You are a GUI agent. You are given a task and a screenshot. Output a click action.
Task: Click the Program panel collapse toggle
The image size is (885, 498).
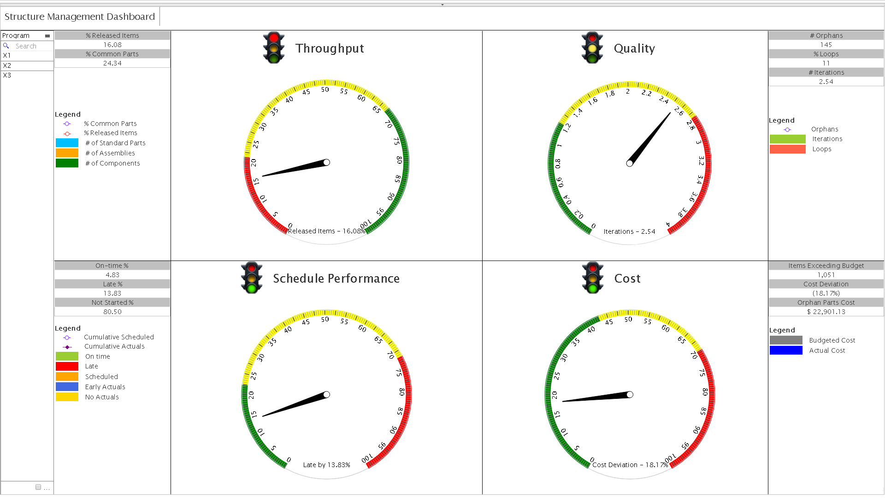[x=48, y=36]
